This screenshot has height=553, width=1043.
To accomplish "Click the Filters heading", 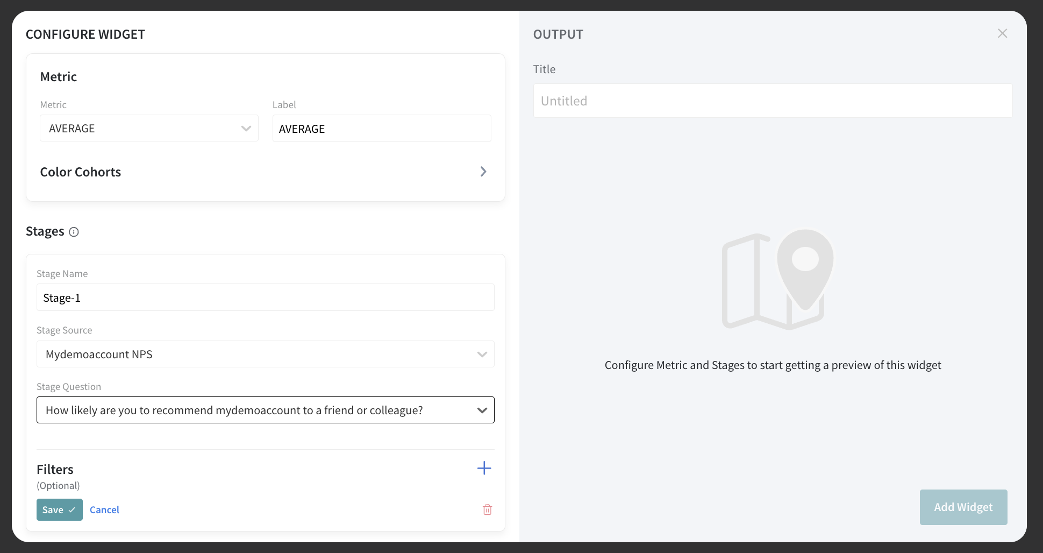I will [55, 469].
